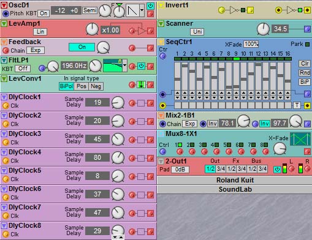Toggle OscD1 KBT On button
This screenshot has height=240, width=312.
tap(44, 13)
